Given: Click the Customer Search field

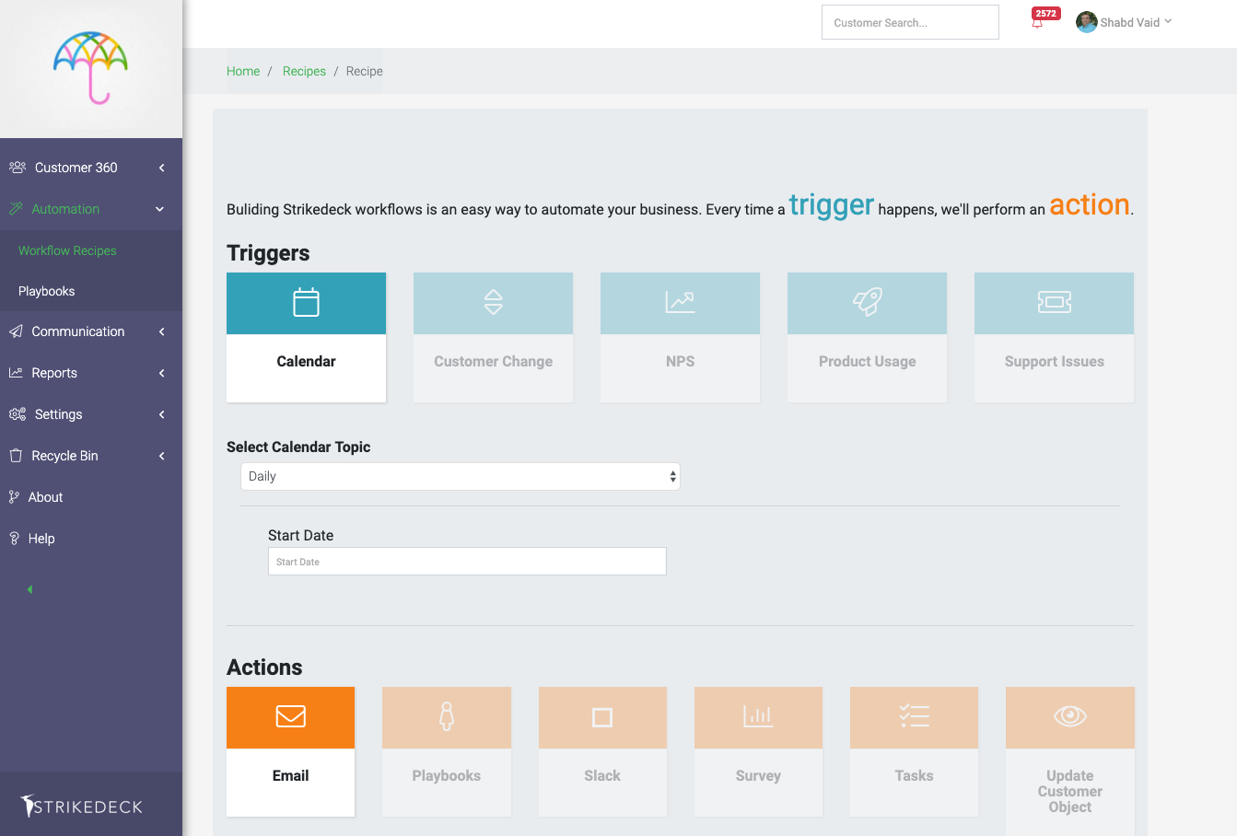Looking at the screenshot, I should click(x=910, y=22).
